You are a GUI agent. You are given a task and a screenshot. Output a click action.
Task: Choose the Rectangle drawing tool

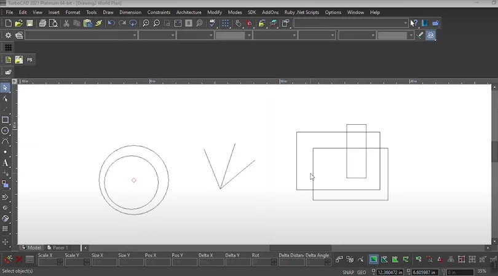click(6, 120)
